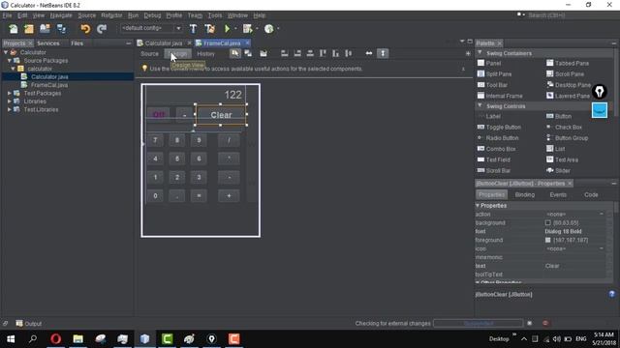This screenshot has height=348, width=620.
Task: Click the fifth alignment icon in designer toolbar
Action: [336, 53]
